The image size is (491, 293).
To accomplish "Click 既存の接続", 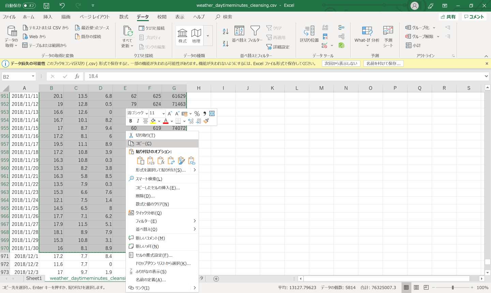I will [x=88, y=36].
